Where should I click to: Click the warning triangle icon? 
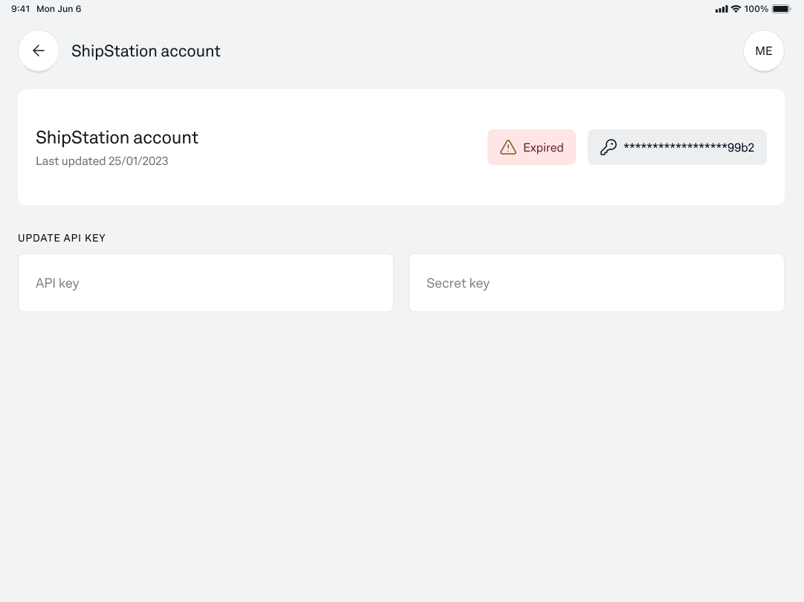[x=508, y=147]
